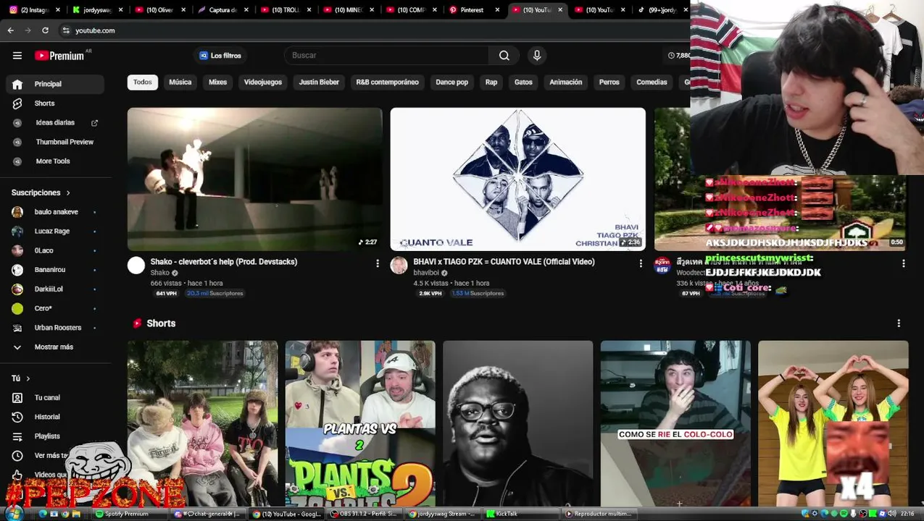Viewport: 924px width, 521px height.
Task: Play Shako cleverbot's help thumbnail
Action: tap(255, 179)
